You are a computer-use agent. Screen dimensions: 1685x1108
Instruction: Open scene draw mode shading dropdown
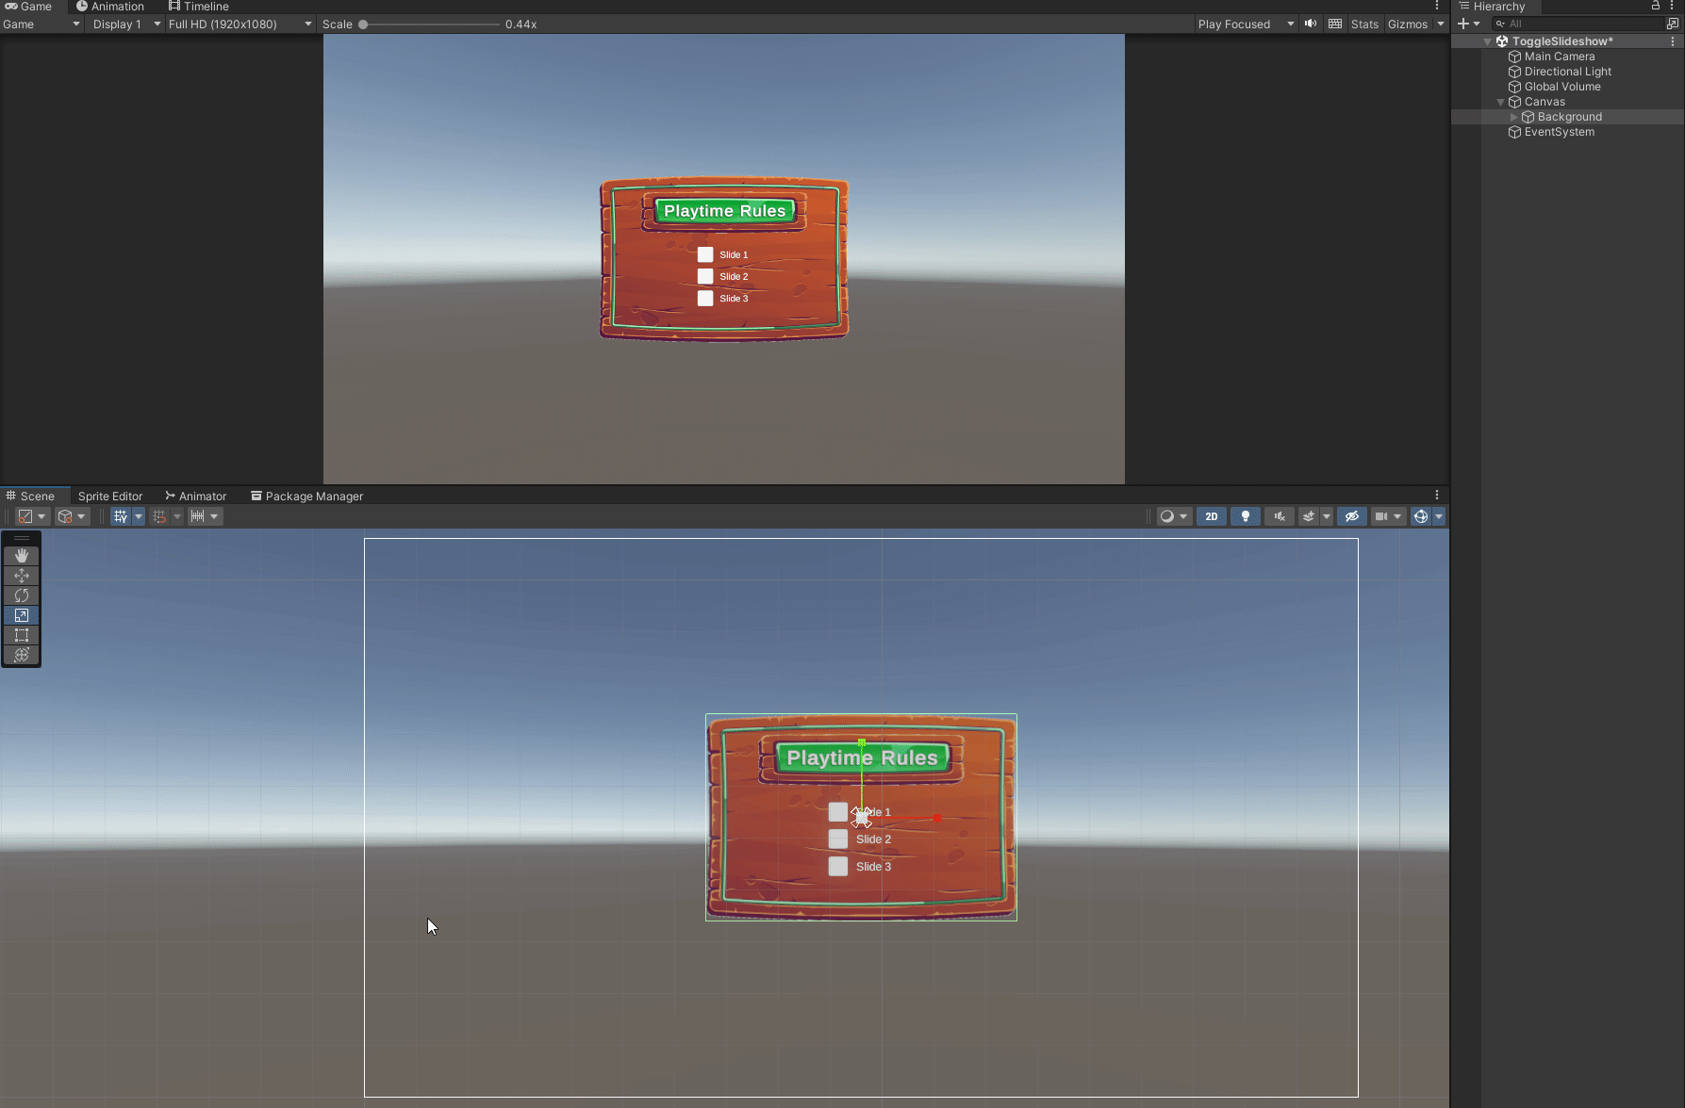tap(1174, 516)
